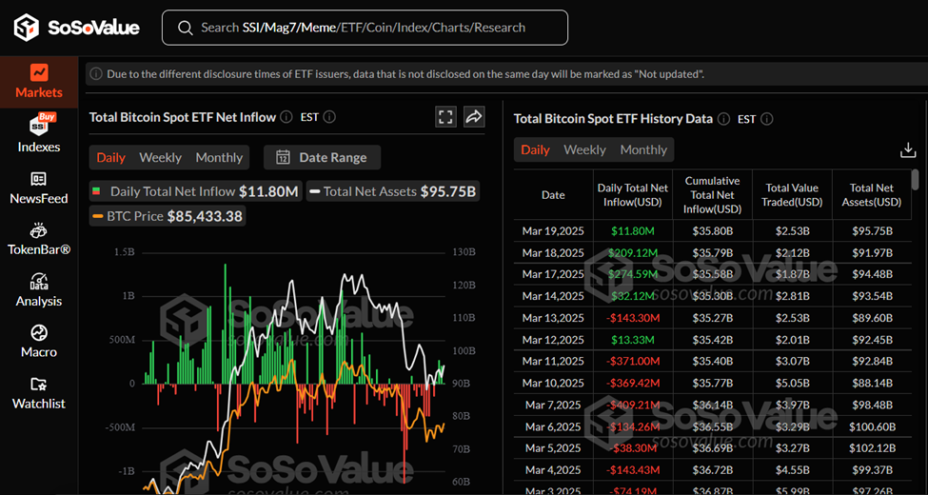Download the ETF history data
Image resolution: width=928 pixels, height=495 pixels.
click(908, 149)
